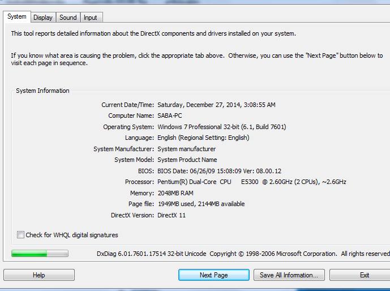Click 'Windows 7 Professional 32-bit' value
Screen dimensions: 390x291
[x=198, y=127]
